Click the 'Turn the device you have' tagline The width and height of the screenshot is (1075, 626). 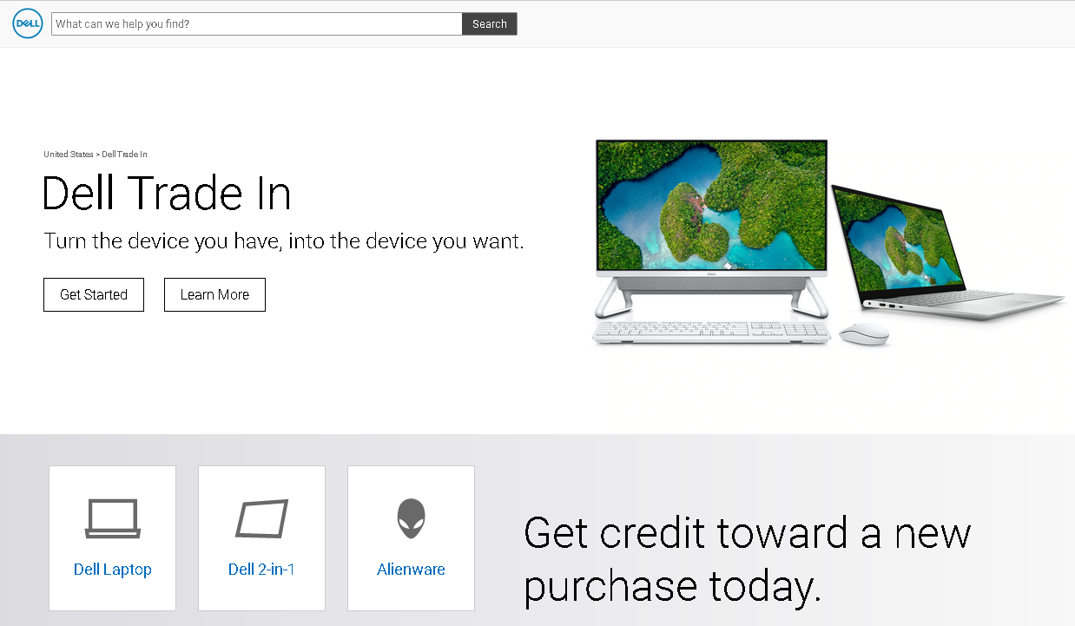tap(284, 241)
